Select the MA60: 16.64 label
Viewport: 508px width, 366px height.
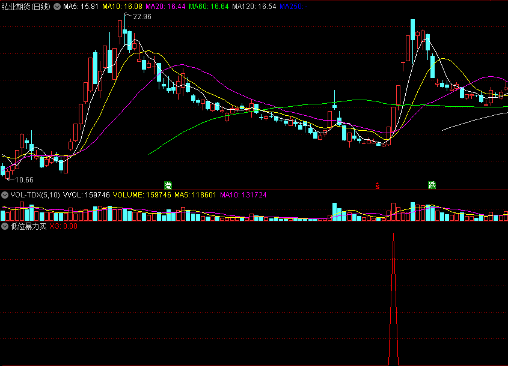pyautogui.click(x=209, y=7)
